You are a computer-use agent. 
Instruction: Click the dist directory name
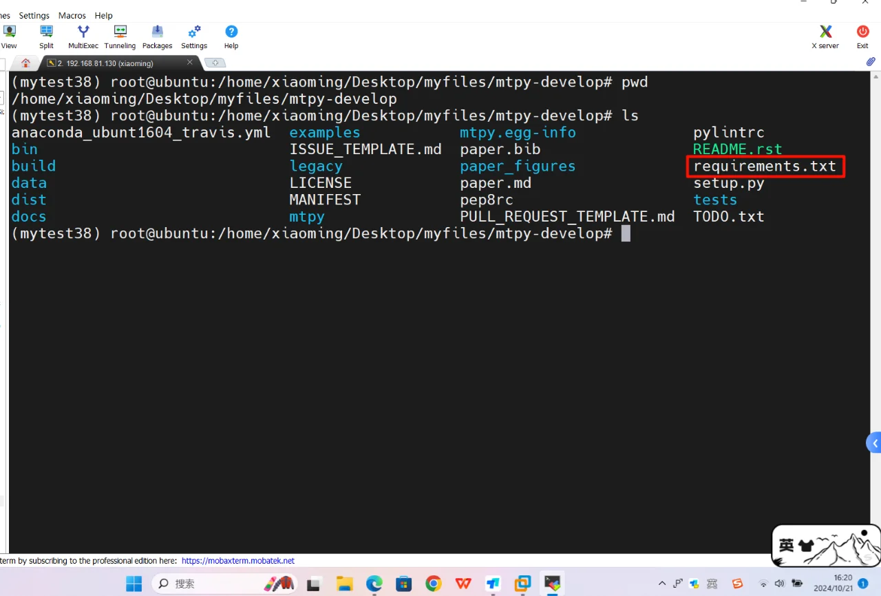coord(29,200)
